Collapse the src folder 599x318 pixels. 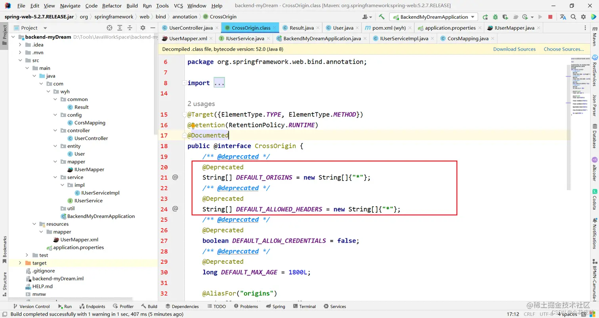coord(20,60)
